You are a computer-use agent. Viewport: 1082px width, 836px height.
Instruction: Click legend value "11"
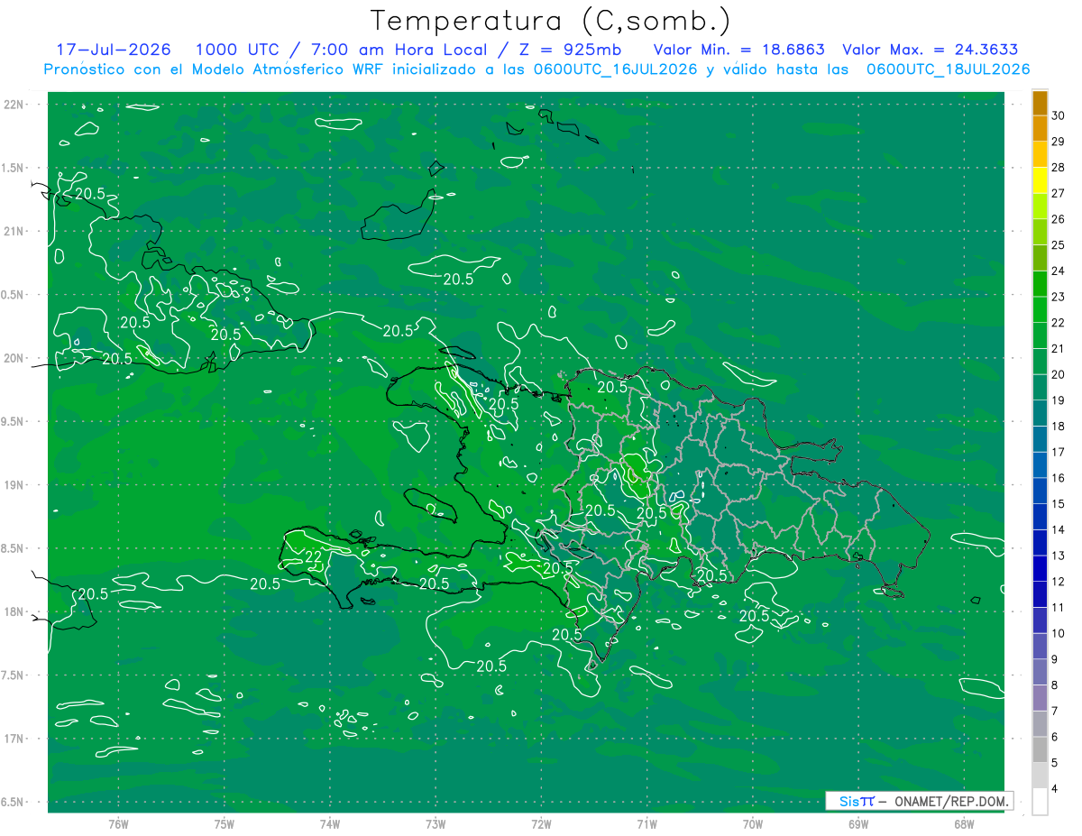(x=1059, y=608)
